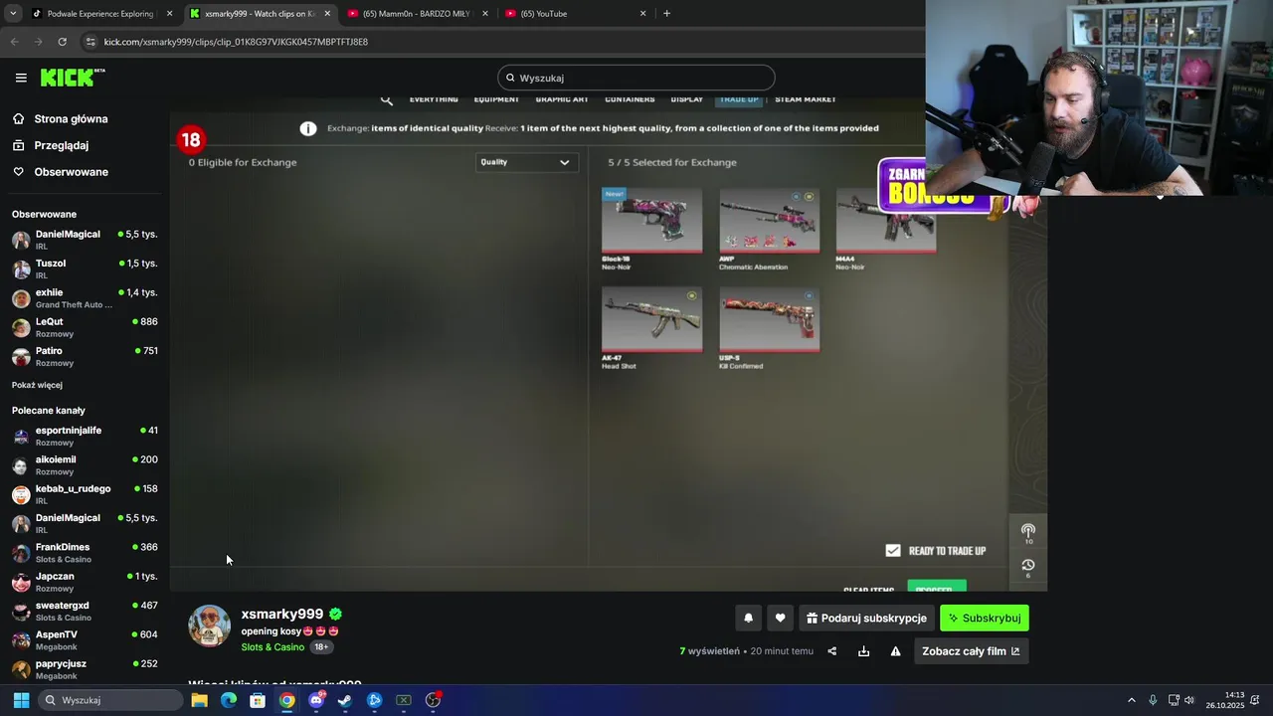
Task: Download the clip
Action: 864,651
